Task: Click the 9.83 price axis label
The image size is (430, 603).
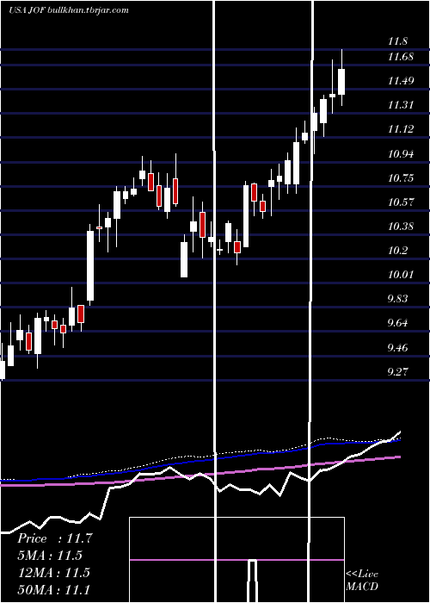Action: click(398, 299)
